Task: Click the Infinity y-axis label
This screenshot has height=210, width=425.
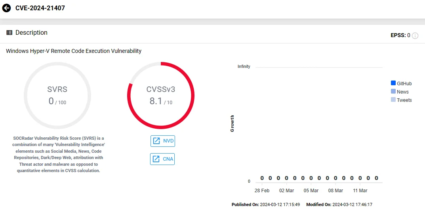Action: 244,66
